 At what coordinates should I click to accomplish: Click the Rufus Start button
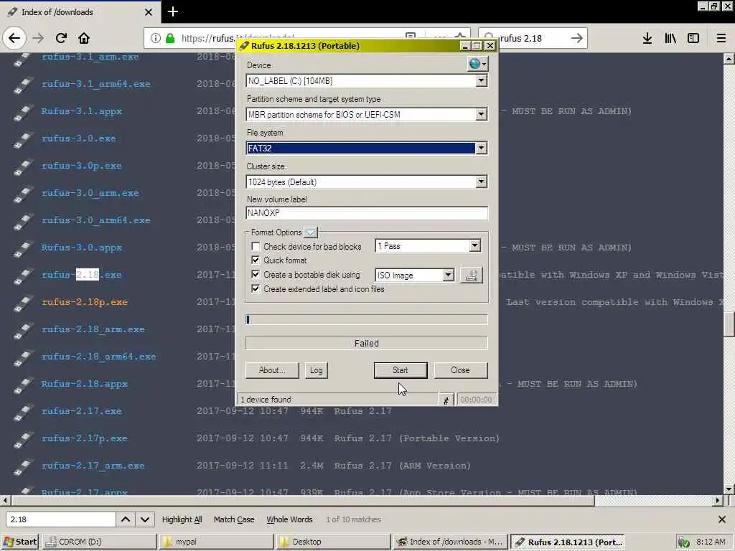click(x=401, y=370)
